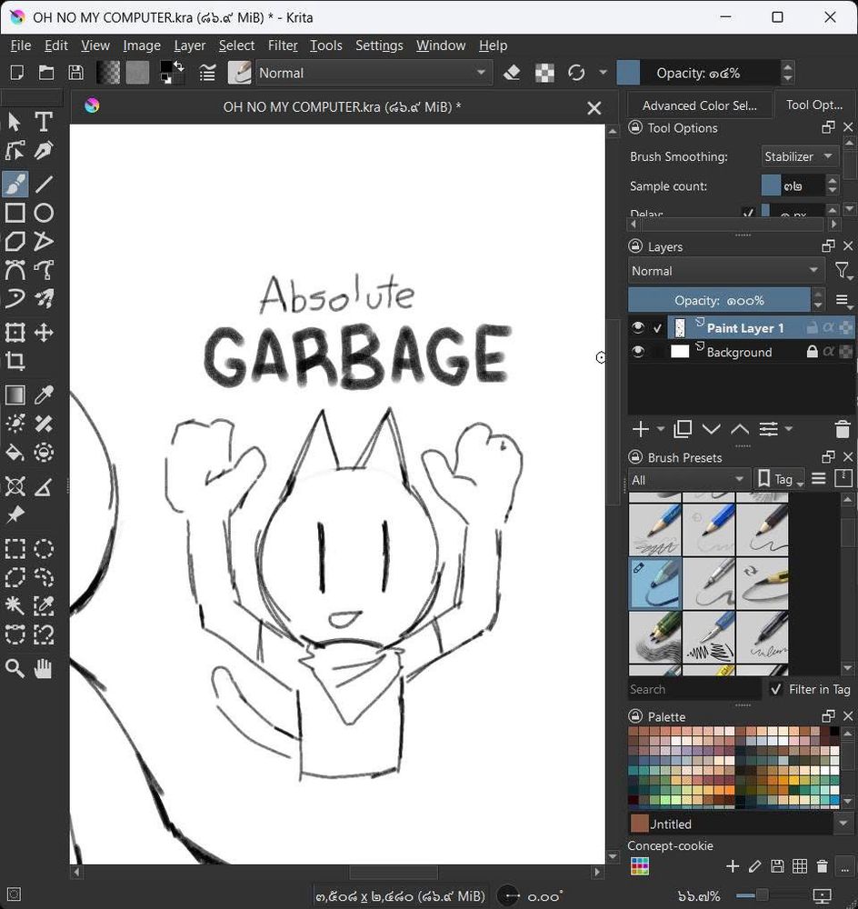Select the Calligraphy tool
The height and width of the screenshot is (909, 858).
tap(44, 151)
